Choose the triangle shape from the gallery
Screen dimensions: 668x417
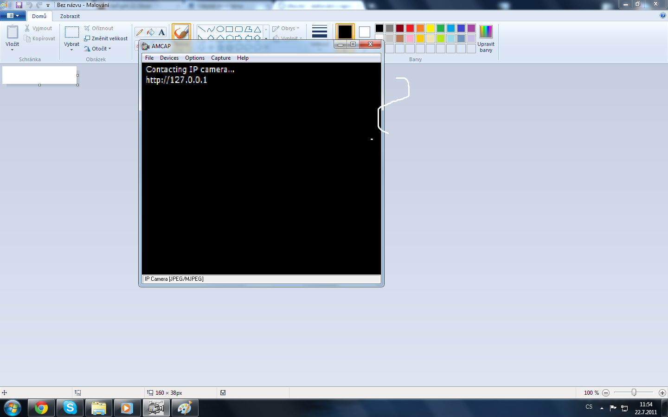(x=257, y=29)
